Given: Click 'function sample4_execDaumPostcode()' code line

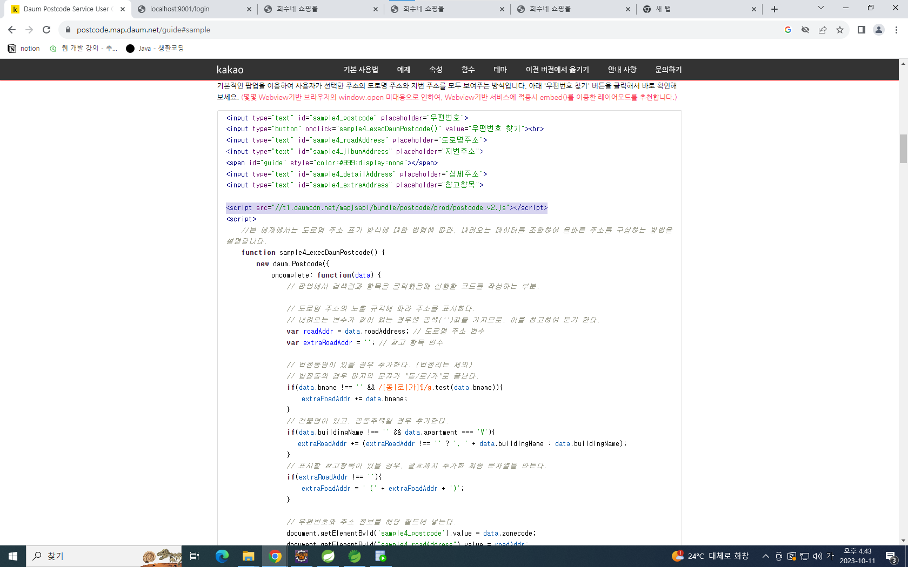Looking at the screenshot, I should tap(313, 253).
